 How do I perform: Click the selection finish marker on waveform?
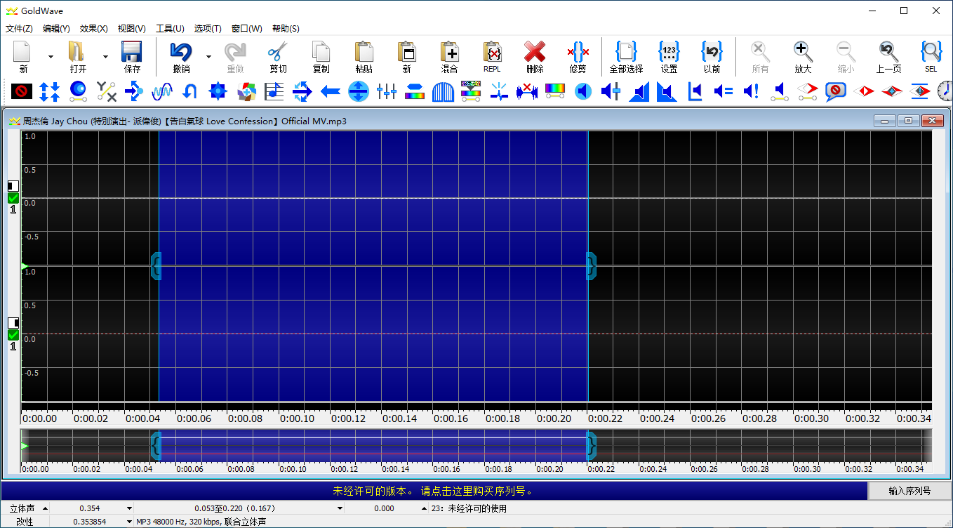[591, 266]
